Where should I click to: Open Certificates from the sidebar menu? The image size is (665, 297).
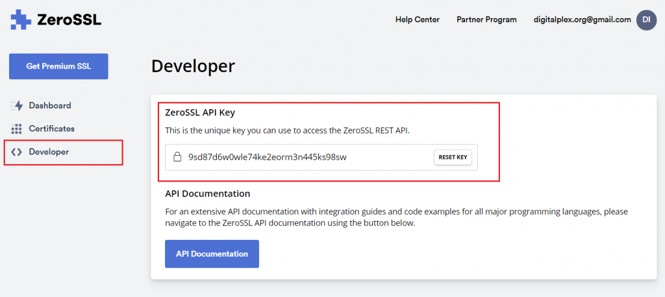(x=51, y=129)
